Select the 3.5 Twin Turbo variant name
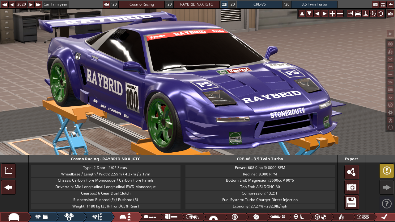 pos(314,4)
